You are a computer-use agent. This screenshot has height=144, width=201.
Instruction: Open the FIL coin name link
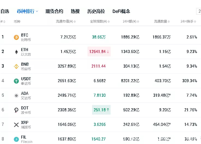click(x=24, y=137)
